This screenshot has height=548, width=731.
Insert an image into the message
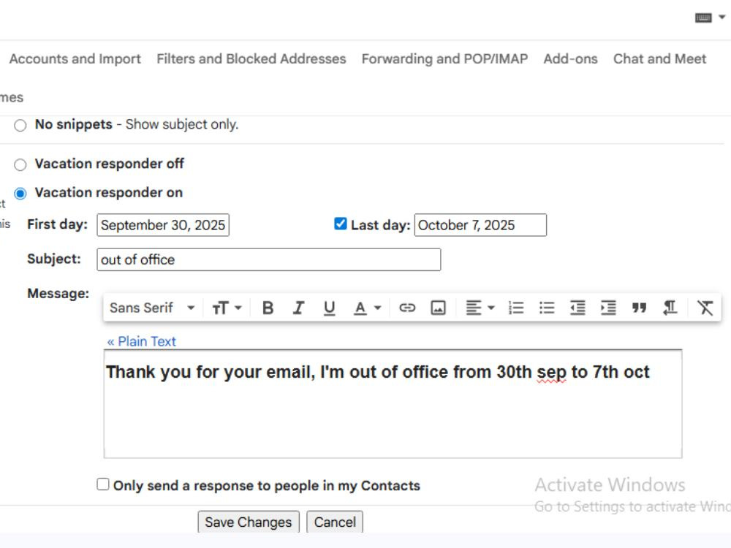click(438, 308)
